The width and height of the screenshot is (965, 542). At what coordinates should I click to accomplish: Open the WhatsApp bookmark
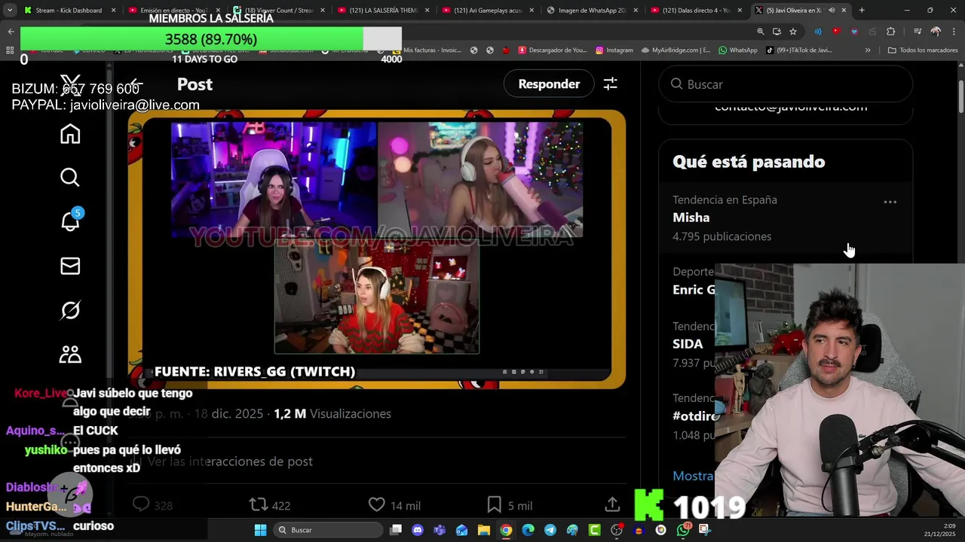738,50
